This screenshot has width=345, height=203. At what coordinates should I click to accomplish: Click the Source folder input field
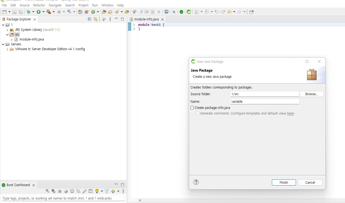265,94
